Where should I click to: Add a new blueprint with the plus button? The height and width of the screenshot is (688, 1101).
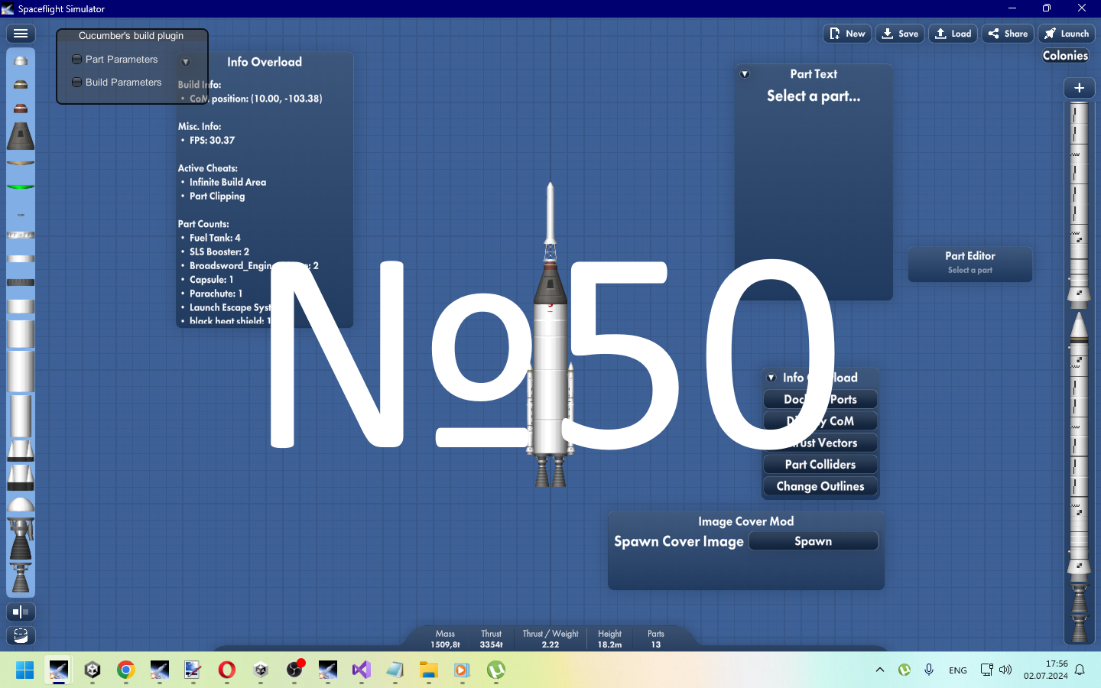pyautogui.click(x=1079, y=88)
